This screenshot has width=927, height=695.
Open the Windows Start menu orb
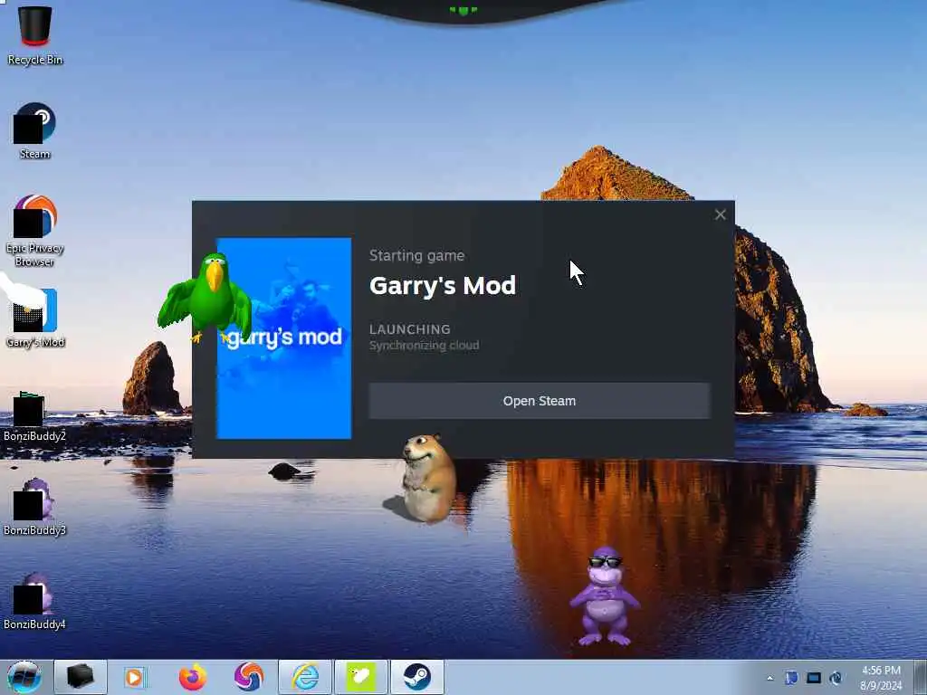point(24,677)
